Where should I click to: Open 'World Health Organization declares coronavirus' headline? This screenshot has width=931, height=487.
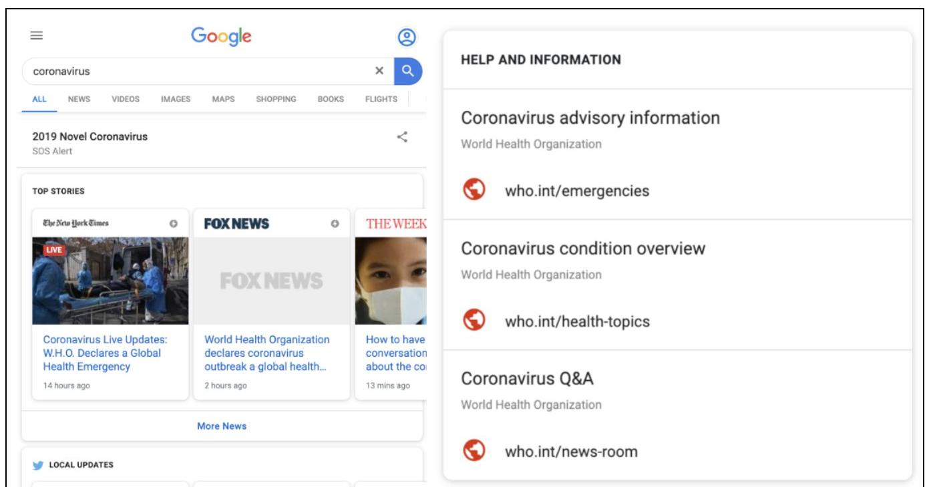pyautogui.click(x=267, y=353)
